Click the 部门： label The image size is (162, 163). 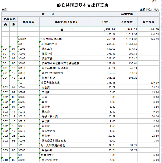pos(5,10)
